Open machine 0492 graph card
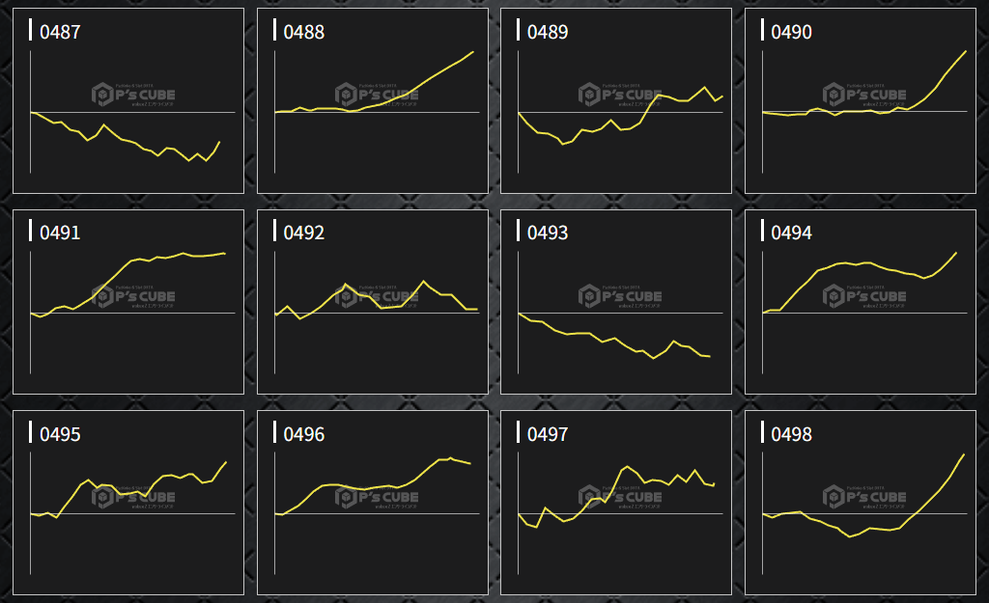The width and height of the screenshot is (989, 603). click(373, 302)
